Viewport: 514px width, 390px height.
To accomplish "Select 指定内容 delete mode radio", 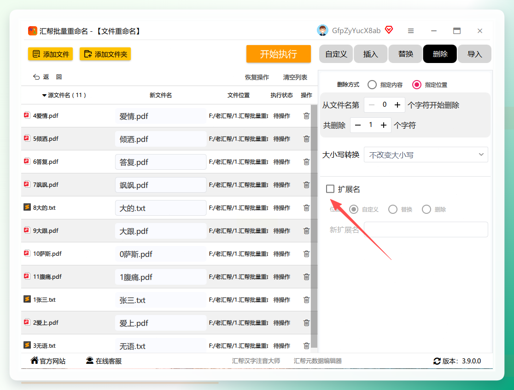I will click(x=372, y=85).
